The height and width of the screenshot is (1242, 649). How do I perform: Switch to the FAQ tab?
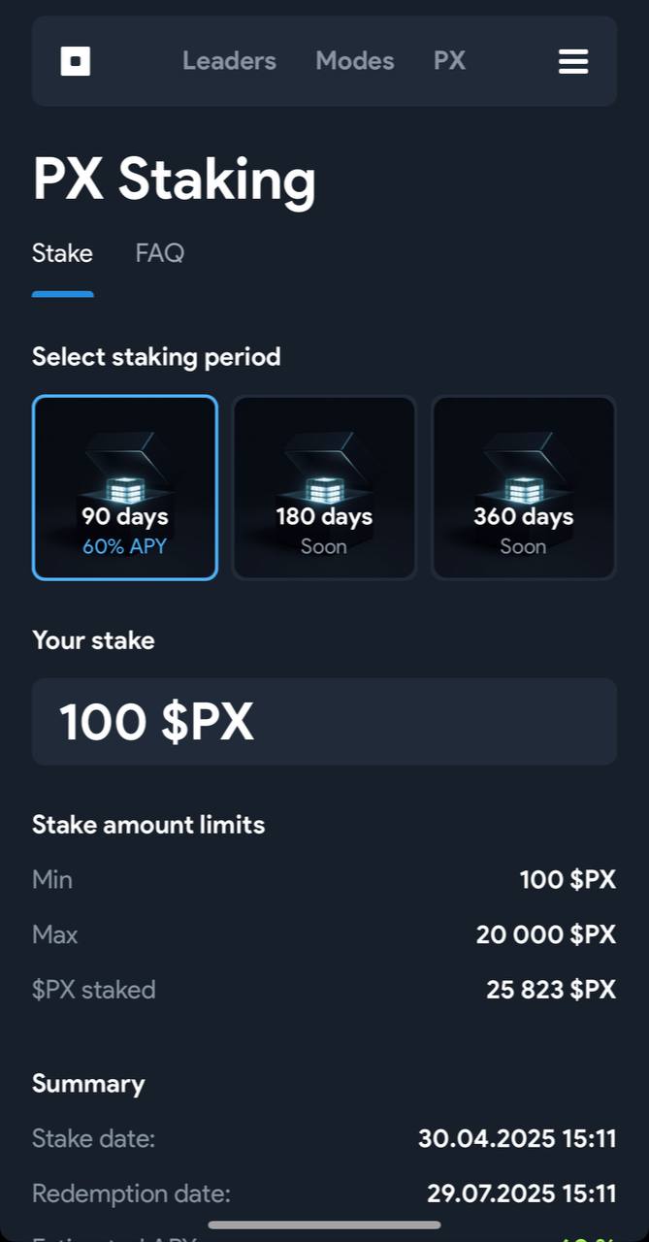(160, 253)
